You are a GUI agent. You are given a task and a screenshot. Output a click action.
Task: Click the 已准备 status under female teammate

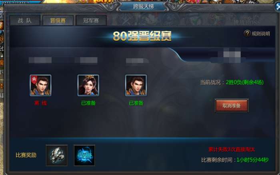88,103
